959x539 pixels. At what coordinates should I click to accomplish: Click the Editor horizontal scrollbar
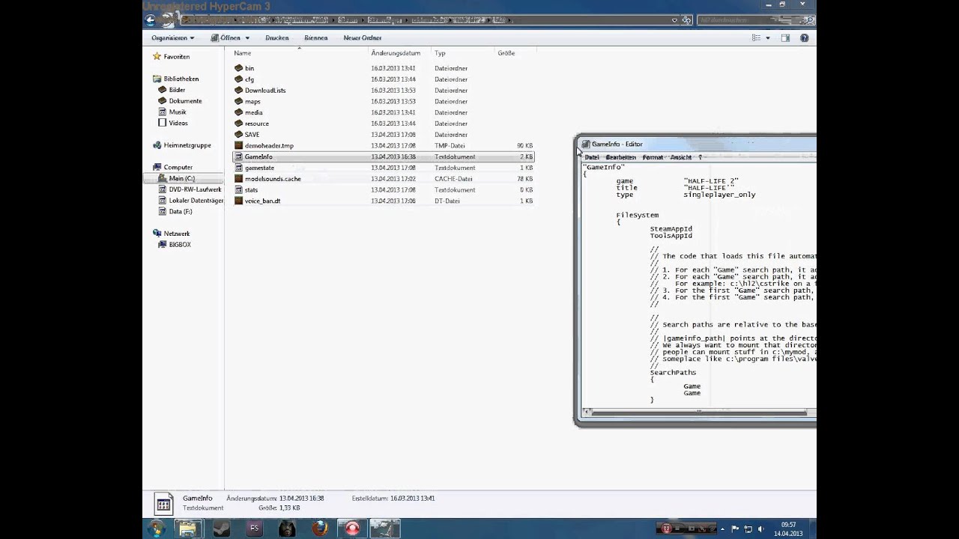(x=698, y=412)
